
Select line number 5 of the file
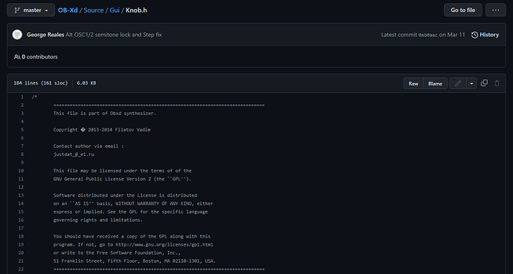click(x=22, y=130)
